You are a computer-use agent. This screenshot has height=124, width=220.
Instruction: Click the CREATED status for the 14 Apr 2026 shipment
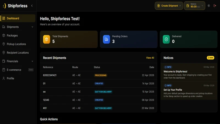(x=99, y=83)
